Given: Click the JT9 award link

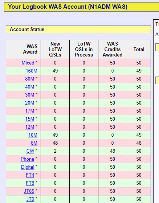Looking at the screenshot, I should coord(30,199).
